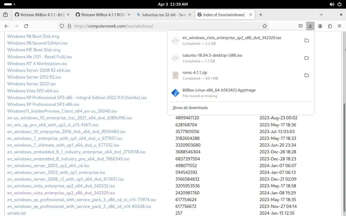The height and width of the screenshot is (216, 346).
Task: Open the system volume icon
Action: pyautogui.click(x=332, y=4)
